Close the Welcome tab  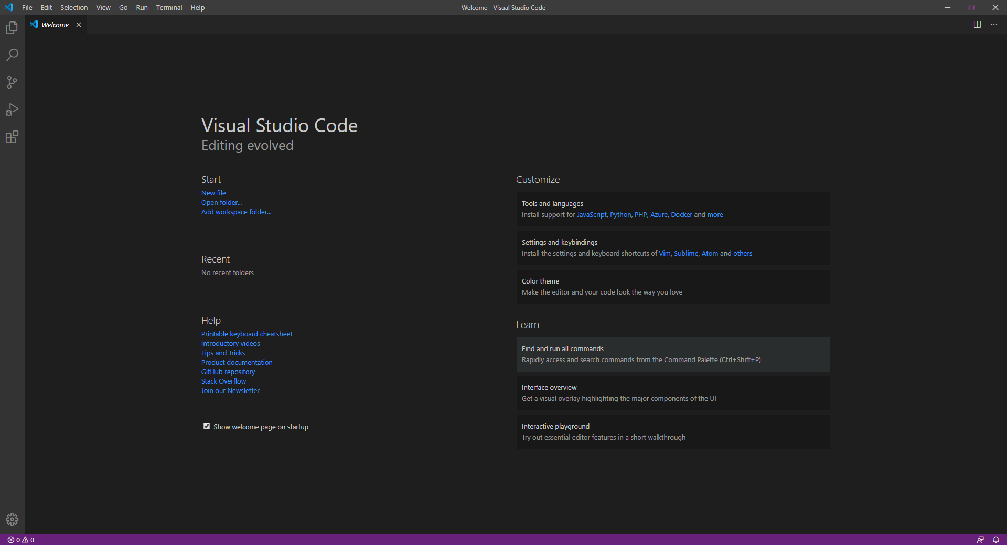(79, 25)
